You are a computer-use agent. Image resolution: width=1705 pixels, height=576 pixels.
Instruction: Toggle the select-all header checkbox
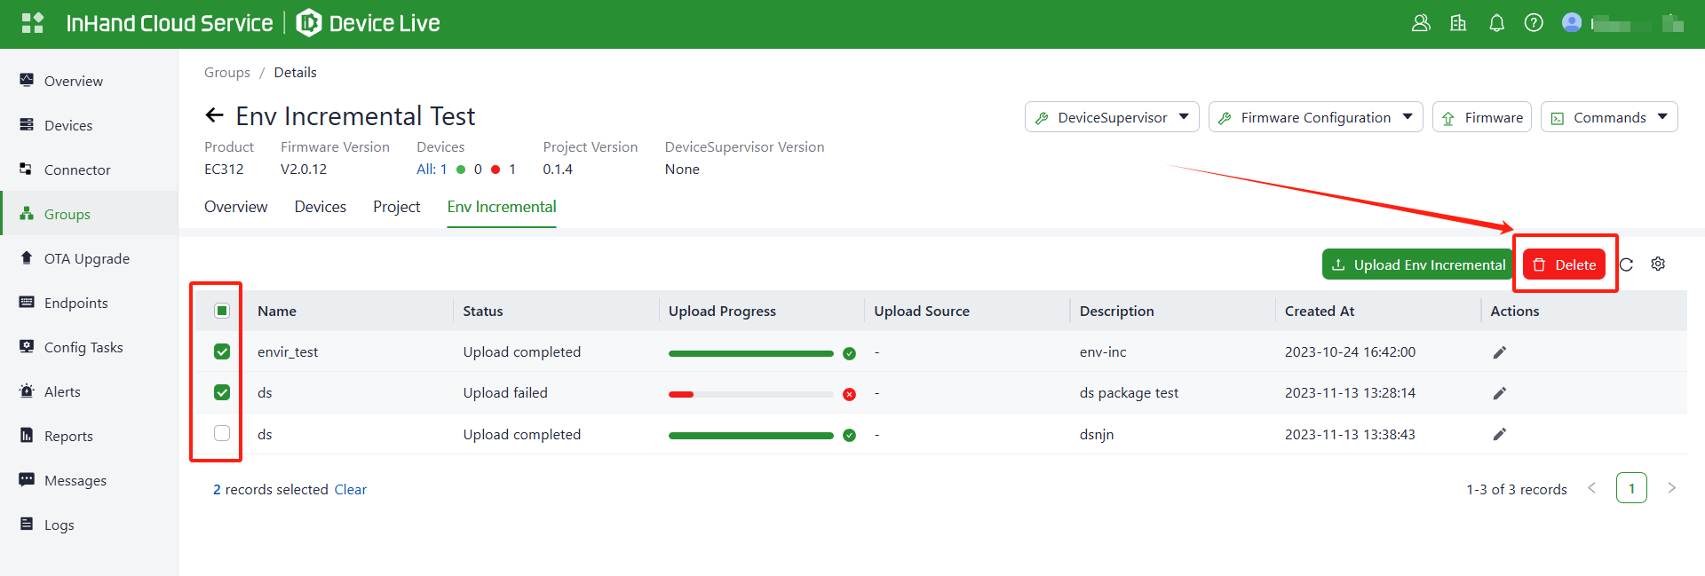222,311
